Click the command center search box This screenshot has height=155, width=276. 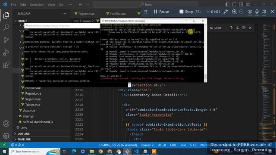(145, 5)
